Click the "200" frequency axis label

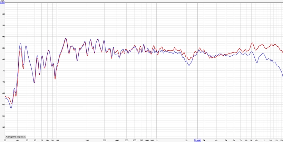87,140
